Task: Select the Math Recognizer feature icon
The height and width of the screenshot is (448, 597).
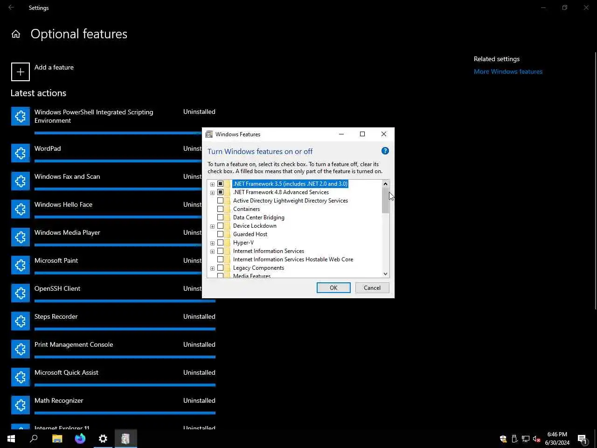Action: [21, 405]
